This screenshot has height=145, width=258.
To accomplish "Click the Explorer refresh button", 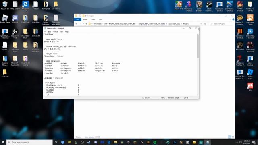I will (205, 24).
